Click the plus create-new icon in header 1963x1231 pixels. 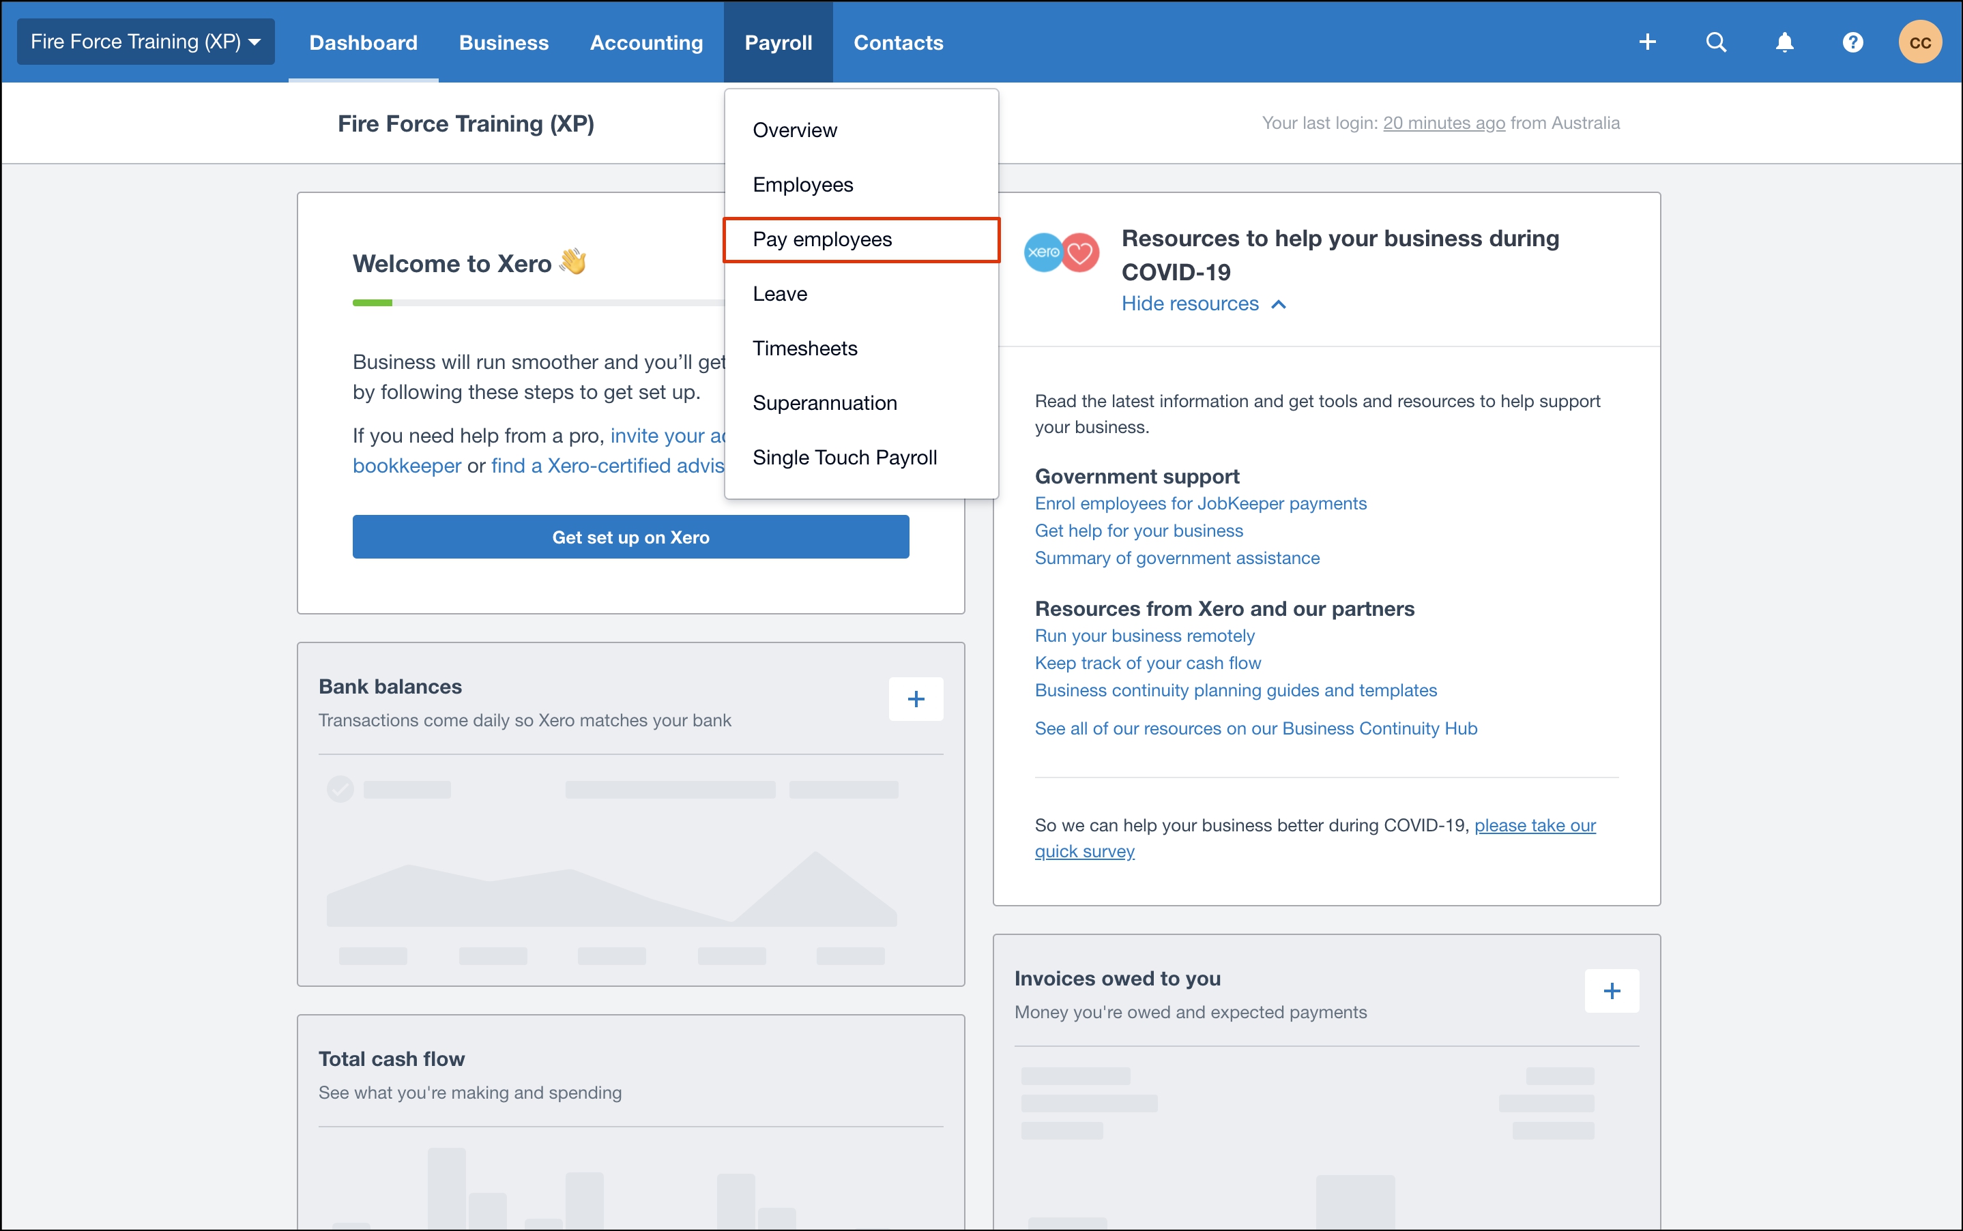pyautogui.click(x=1647, y=42)
